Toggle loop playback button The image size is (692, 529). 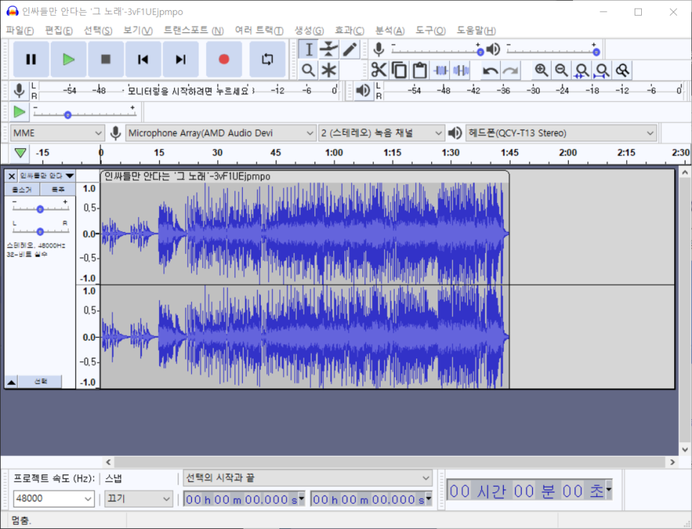[x=267, y=59]
